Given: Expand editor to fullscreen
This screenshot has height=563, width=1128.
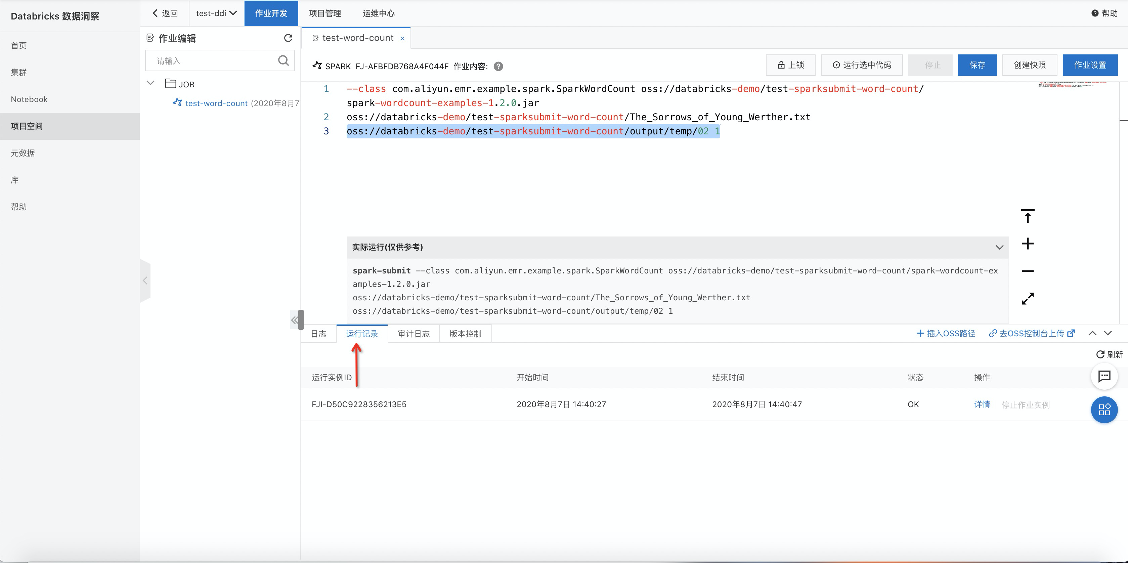Looking at the screenshot, I should (1027, 299).
